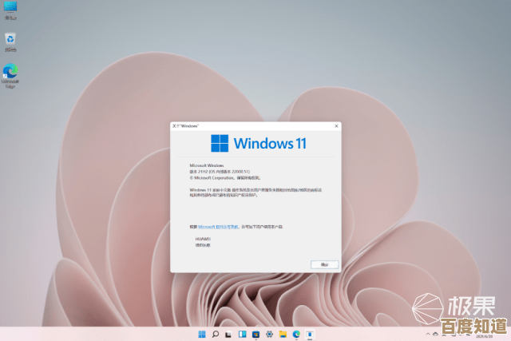Click the date in the system tray
This screenshot has width=511, height=341.
497,336
